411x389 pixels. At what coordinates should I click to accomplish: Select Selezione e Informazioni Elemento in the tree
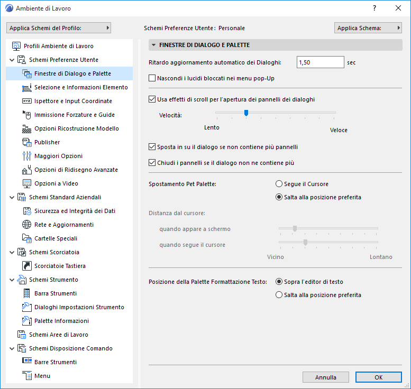pos(81,87)
